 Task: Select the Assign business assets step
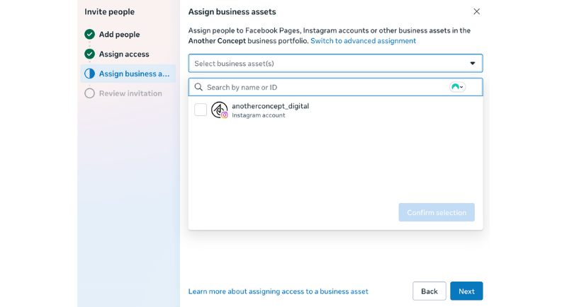(128, 74)
